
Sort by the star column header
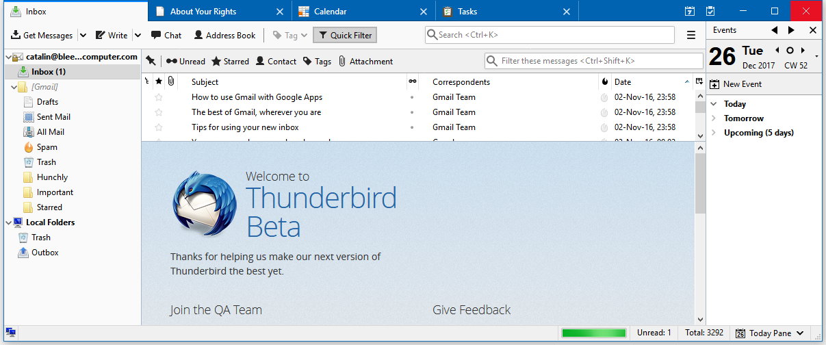(x=159, y=82)
